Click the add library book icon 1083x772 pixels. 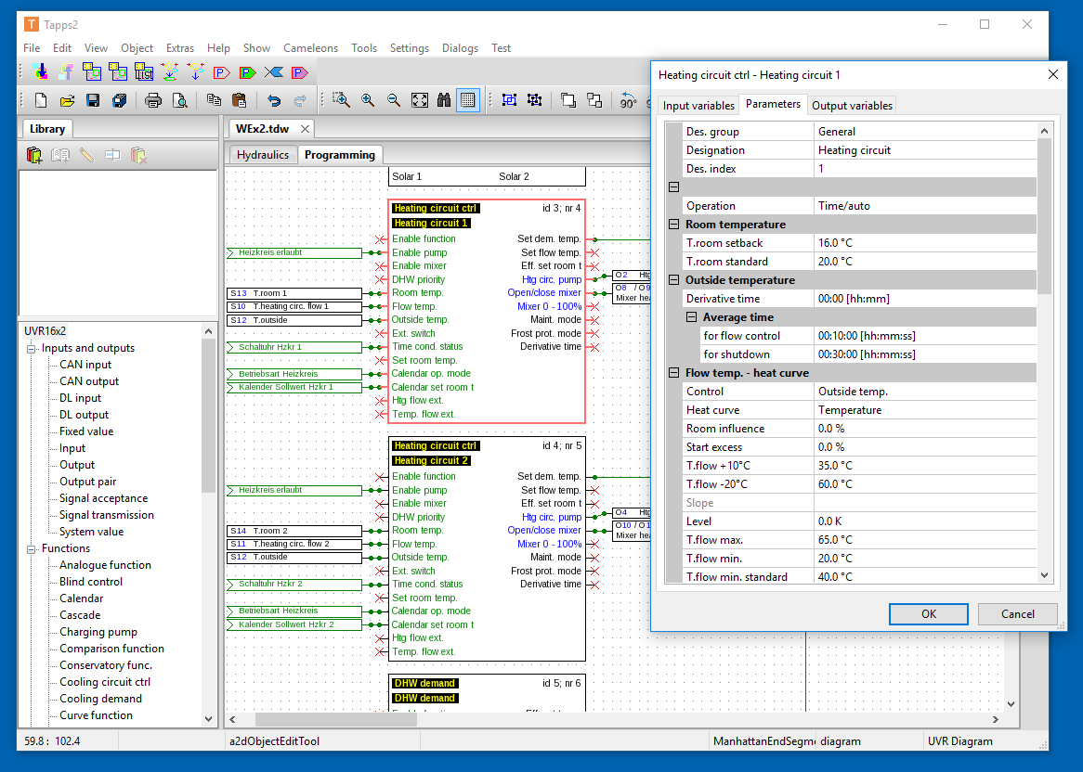point(34,155)
